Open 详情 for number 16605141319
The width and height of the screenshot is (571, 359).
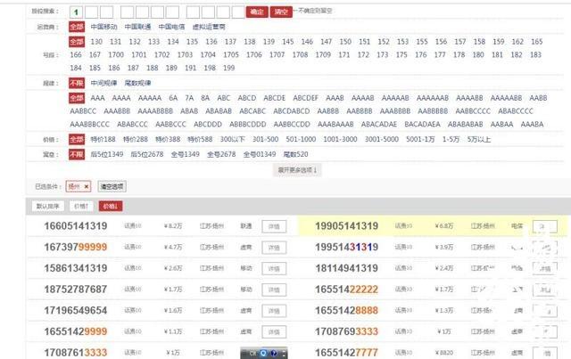pos(274,226)
